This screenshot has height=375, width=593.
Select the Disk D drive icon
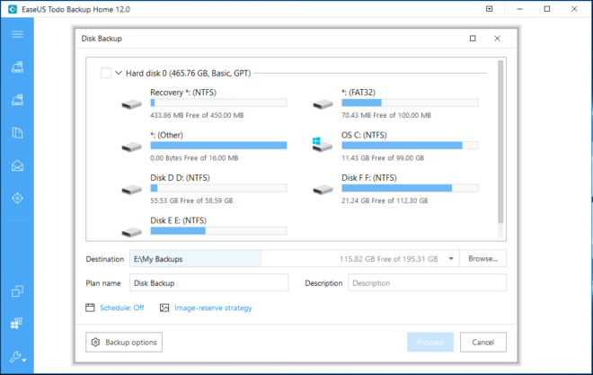[131, 190]
